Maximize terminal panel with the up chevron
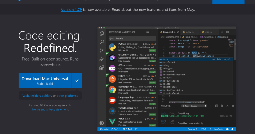This screenshot has width=255, height=134. pyautogui.click(x=227, y=106)
